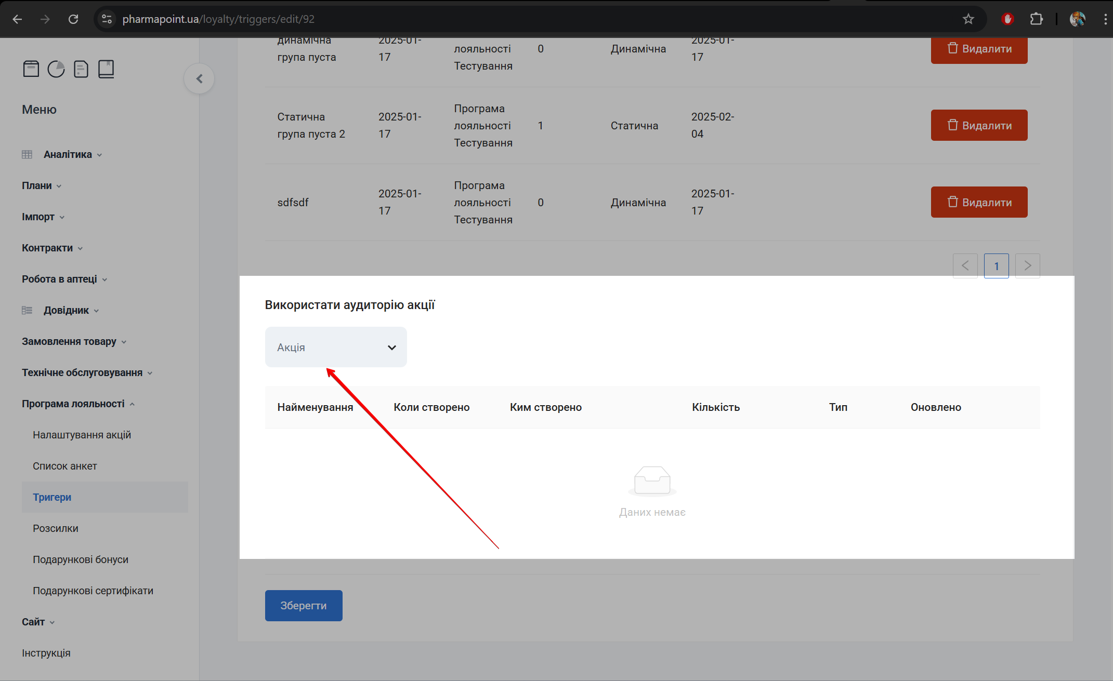Delete the sdfsdf group with Видалити
The height and width of the screenshot is (681, 1113).
pos(979,202)
